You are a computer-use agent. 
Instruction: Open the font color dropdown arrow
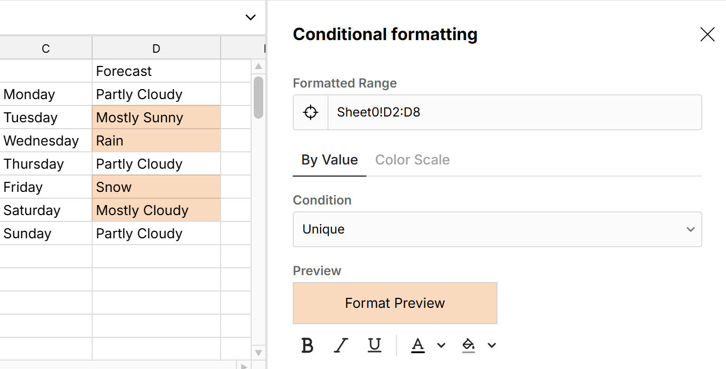[441, 345]
